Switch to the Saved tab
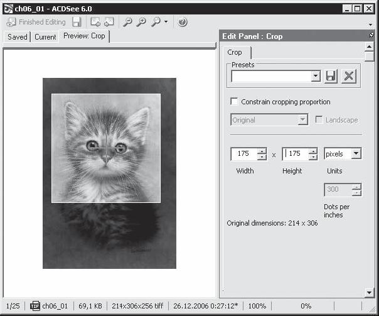379x316 pixels. click(x=17, y=37)
